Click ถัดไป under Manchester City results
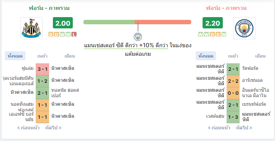Viewport: 275px width, 141px height. [244, 128]
